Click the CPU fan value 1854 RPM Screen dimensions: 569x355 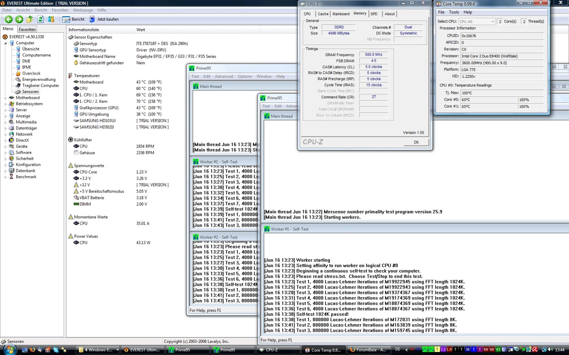(x=145, y=147)
